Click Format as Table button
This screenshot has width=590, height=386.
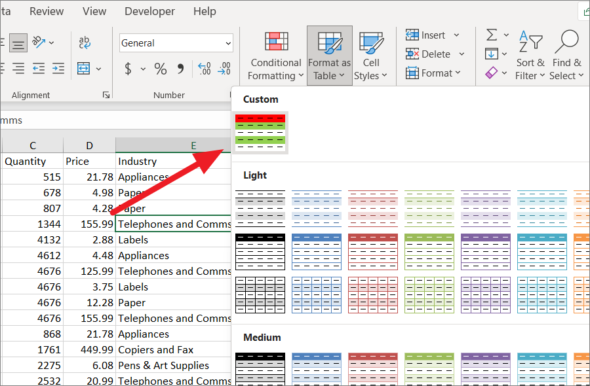pos(329,56)
